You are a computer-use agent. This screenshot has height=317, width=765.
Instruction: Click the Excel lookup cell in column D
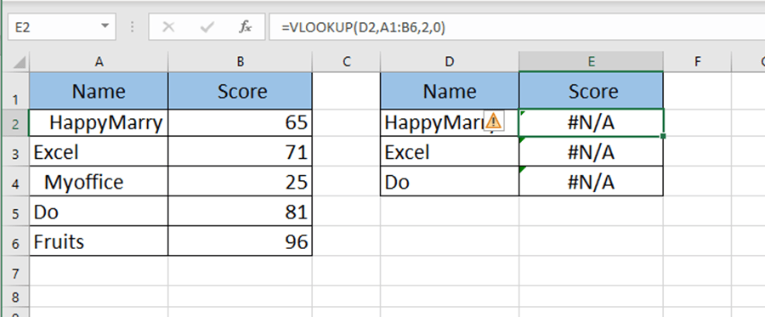450,151
